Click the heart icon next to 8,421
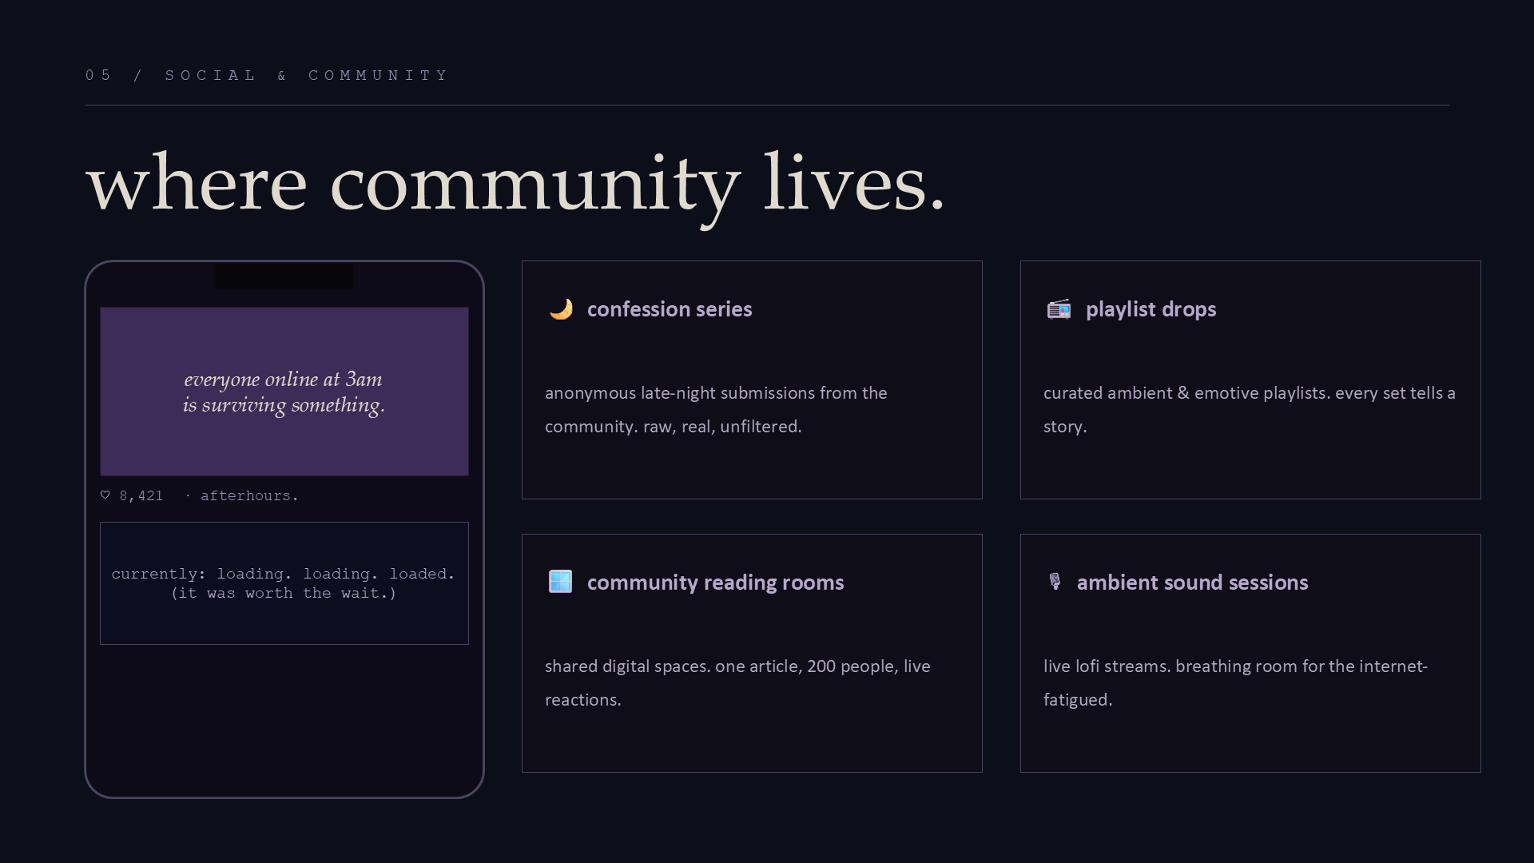Screen dimensions: 1534x863 [105, 495]
